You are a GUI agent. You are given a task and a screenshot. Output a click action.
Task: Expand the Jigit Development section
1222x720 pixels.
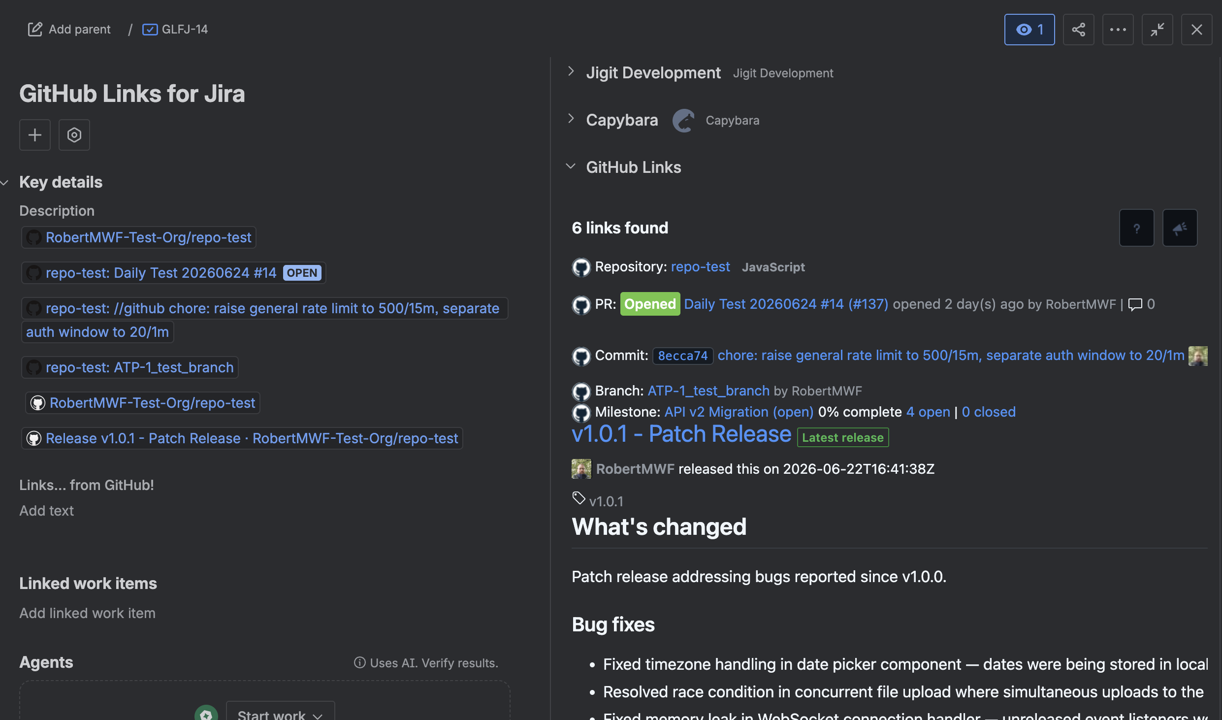pyautogui.click(x=571, y=71)
